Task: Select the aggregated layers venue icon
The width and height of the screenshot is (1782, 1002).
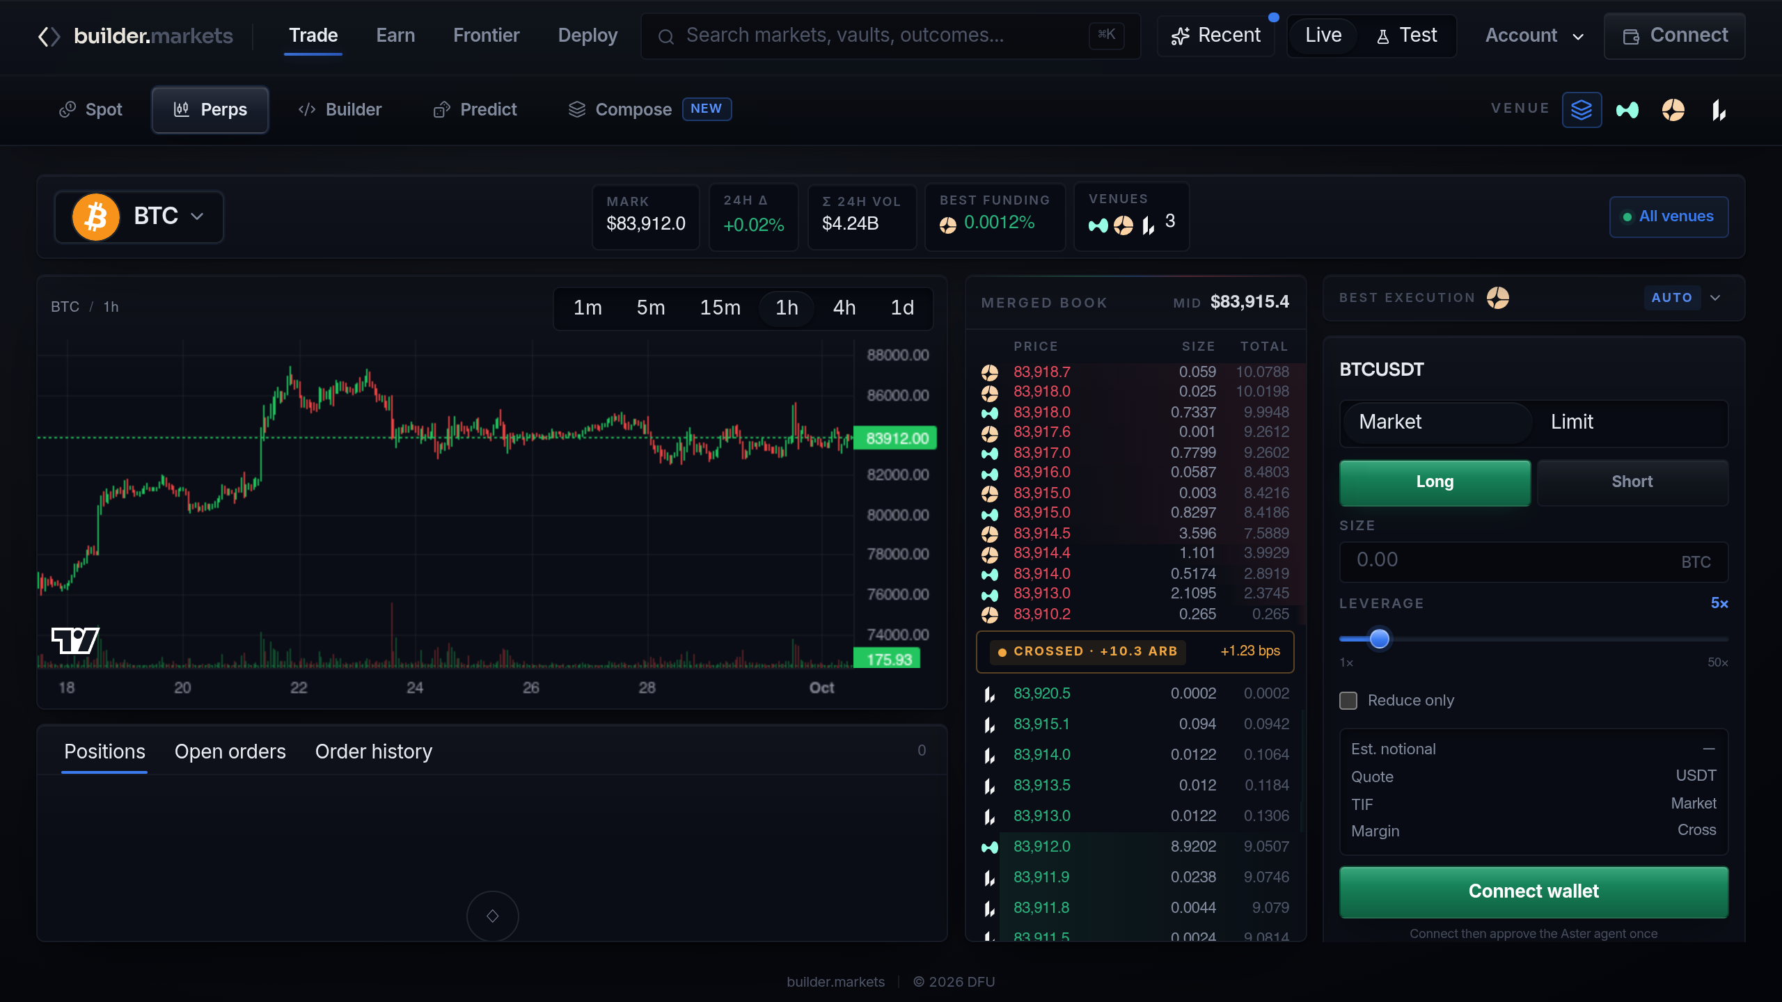Action: point(1582,110)
